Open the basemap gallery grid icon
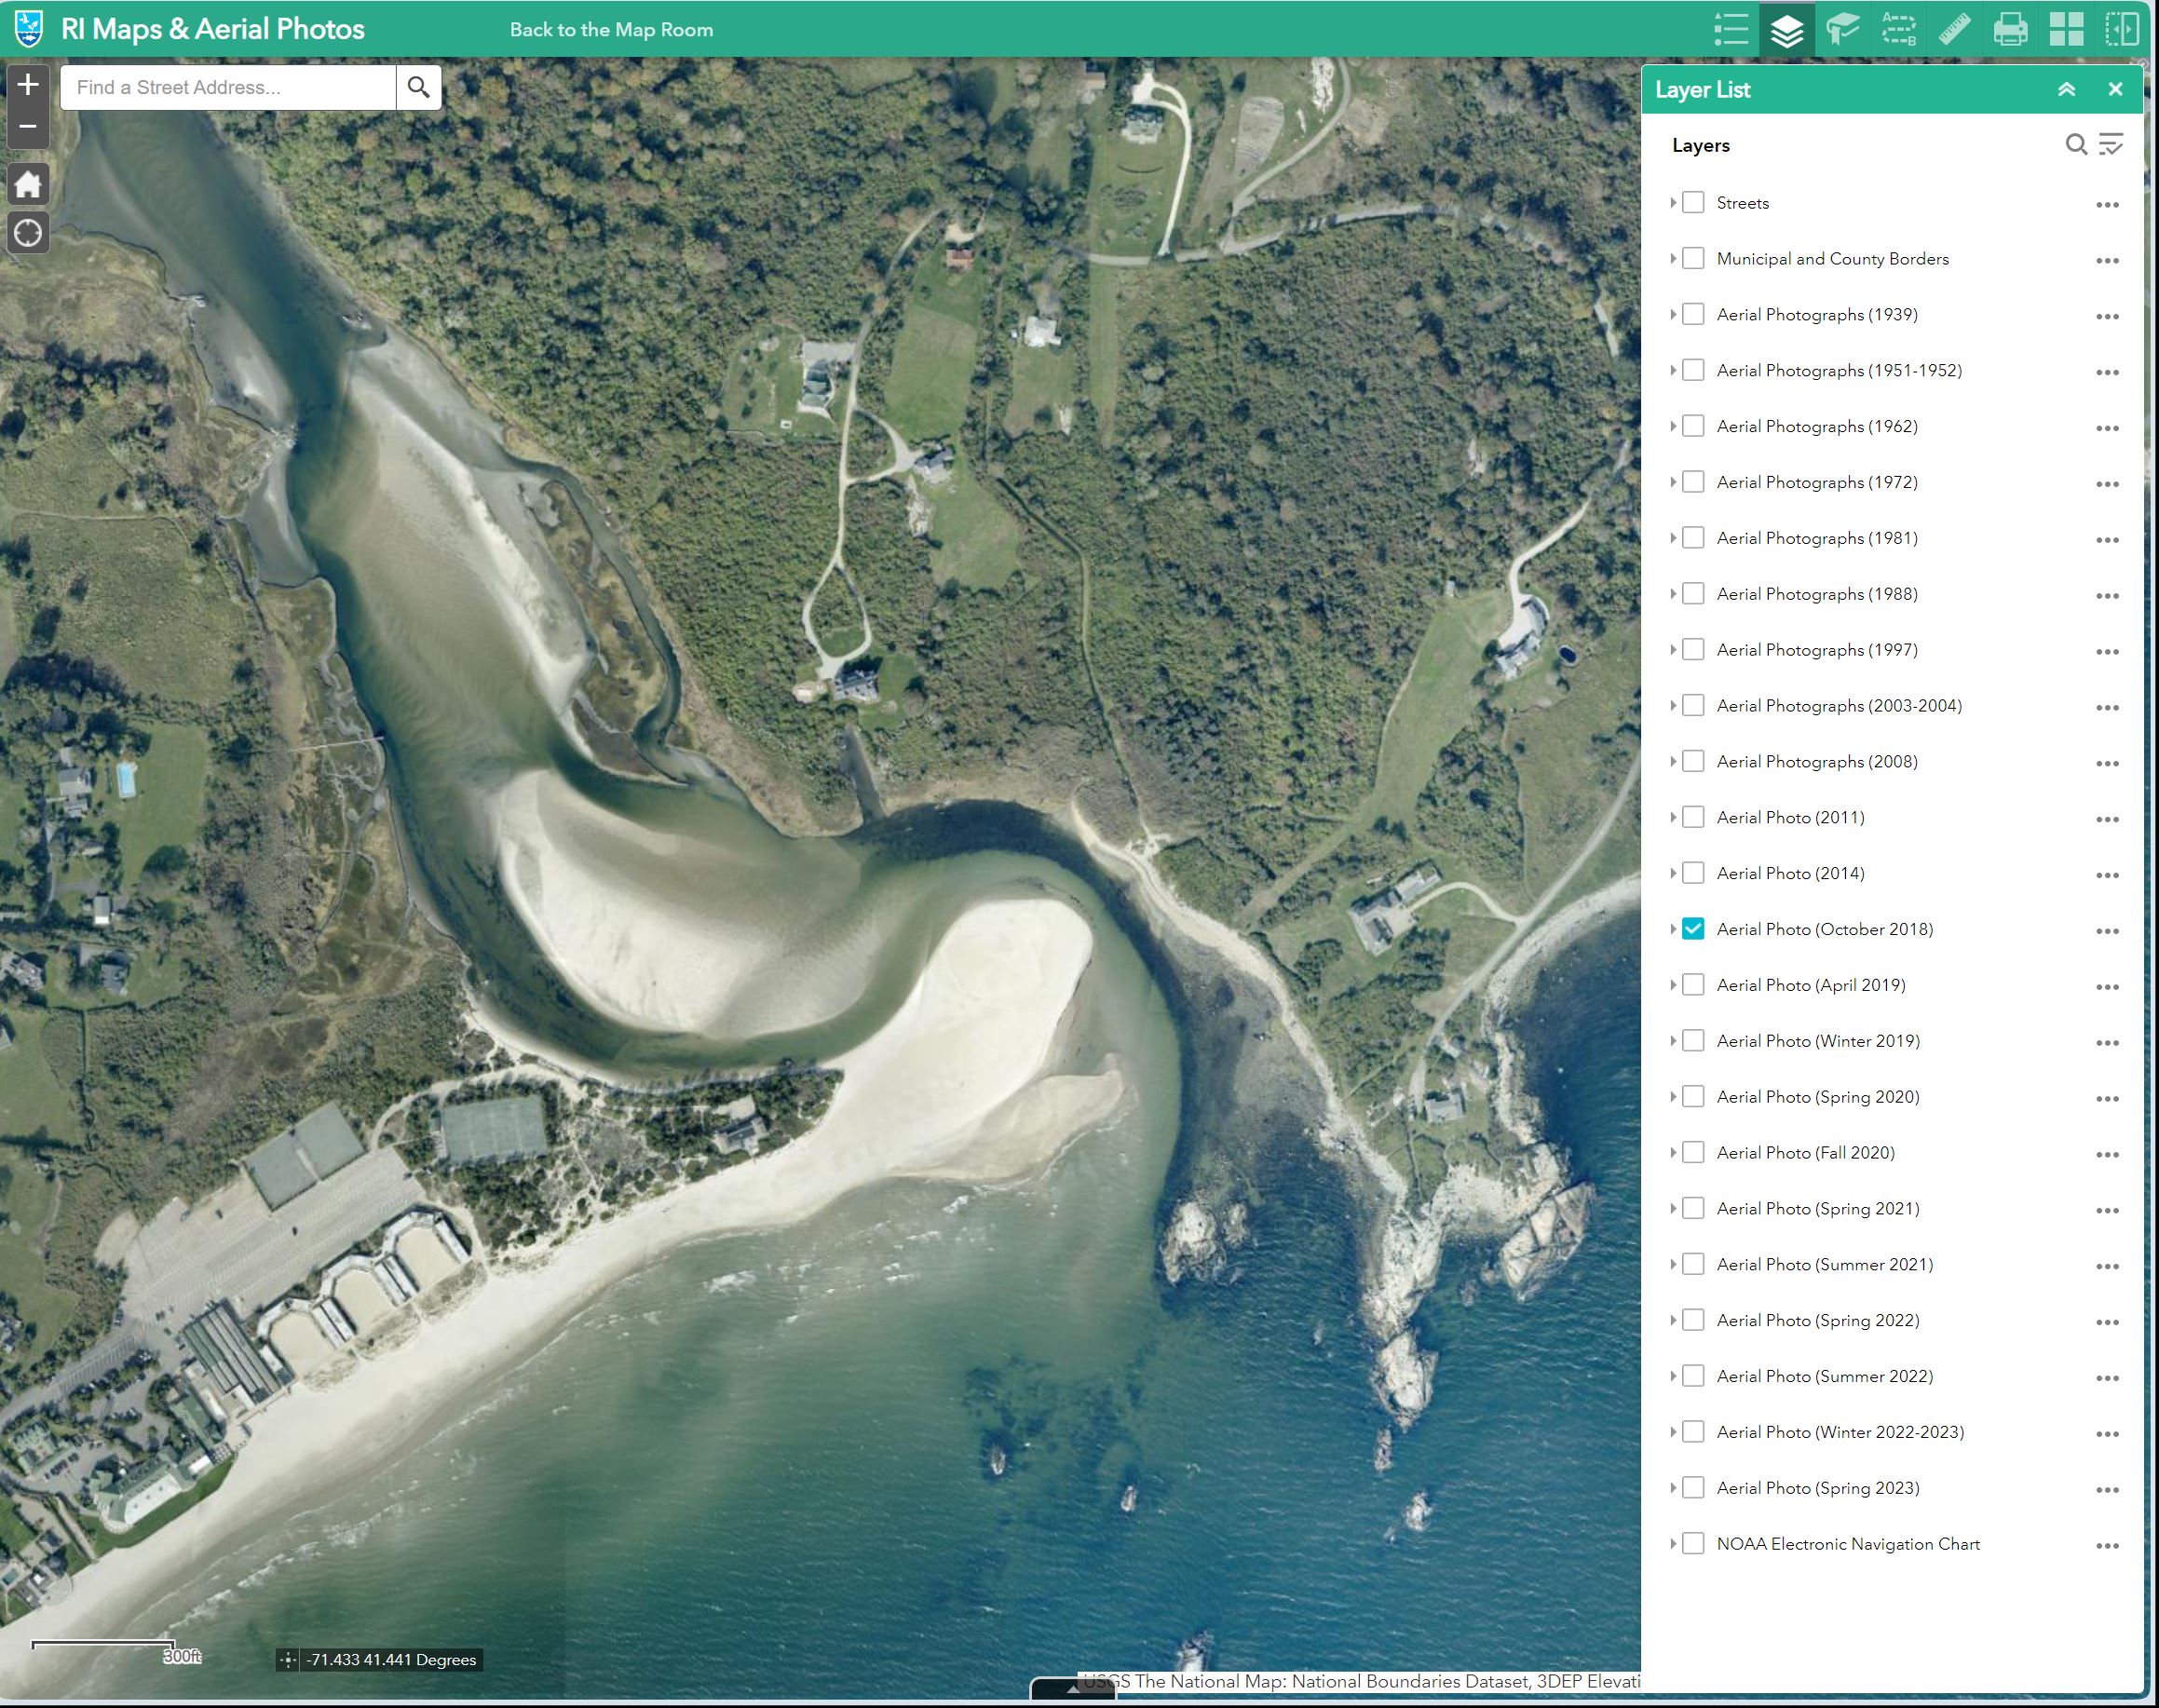The height and width of the screenshot is (1708, 2159). 2066,29
